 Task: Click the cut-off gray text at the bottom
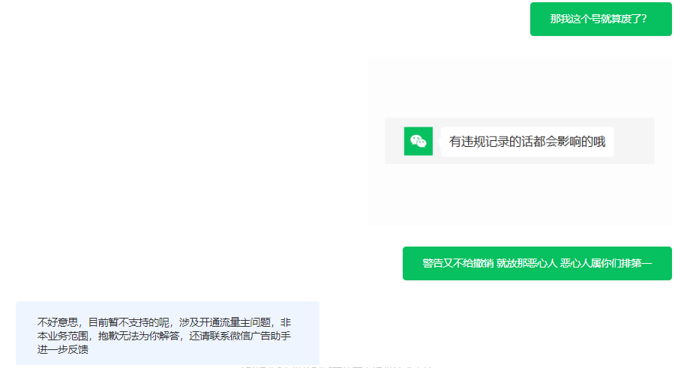[x=337, y=367]
